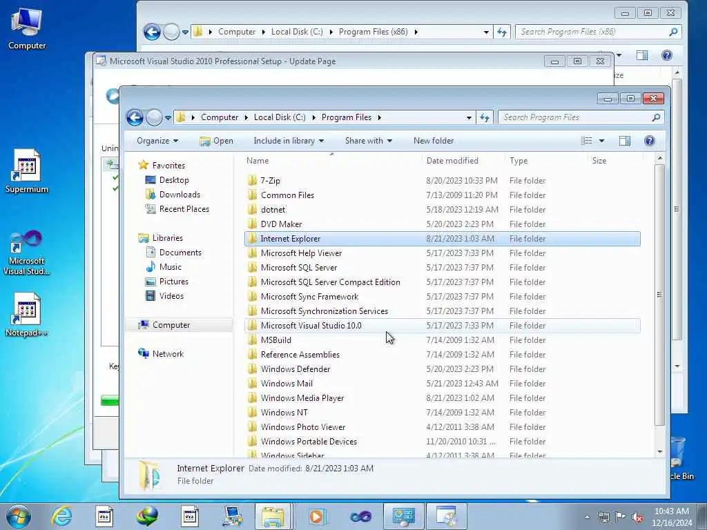The height and width of the screenshot is (530, 707).
Task: Create a New folder
Action: [x=434, y=141]
